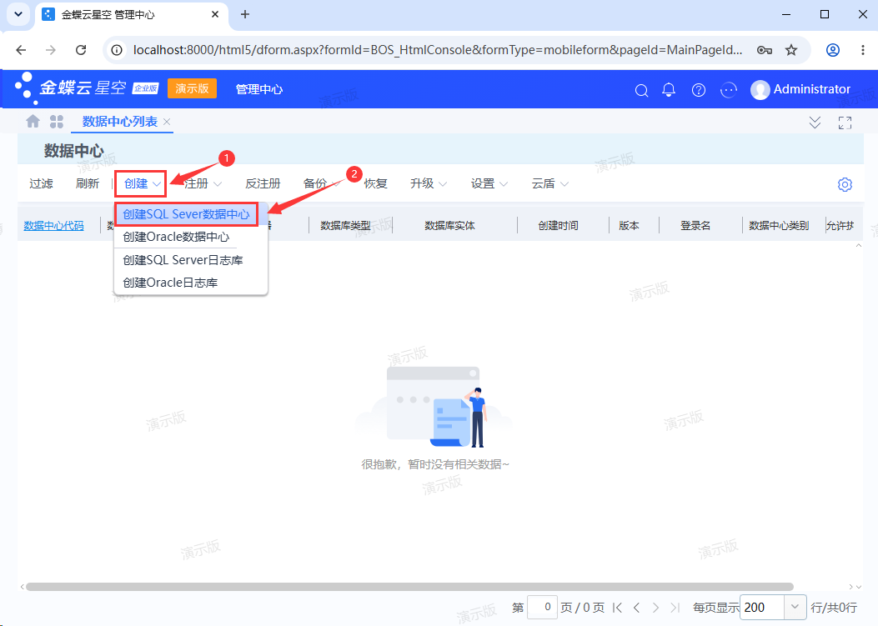The image size is (878, 626).
Task: Open notifications bell icon
Action: coord(669,89)
